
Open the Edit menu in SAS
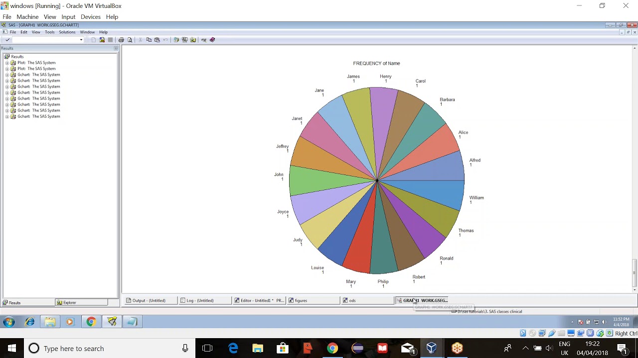pyautogui.click(x=24, y=32)
